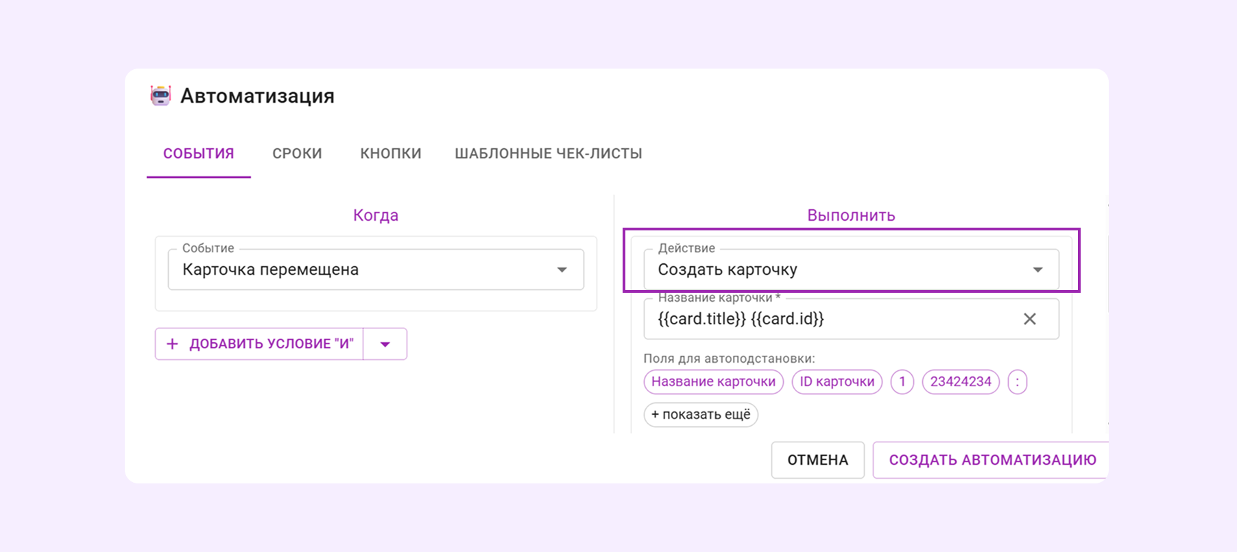The width and height of the screenshot is (1237, 552).
Task: Expand more fields with + показать ещё
Action: 701,415
